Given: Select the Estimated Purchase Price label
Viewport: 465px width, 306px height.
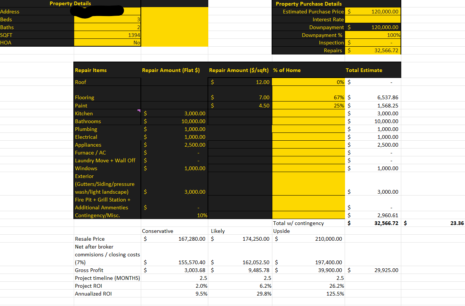Looking at the screenshot, I should pos(313,12).
